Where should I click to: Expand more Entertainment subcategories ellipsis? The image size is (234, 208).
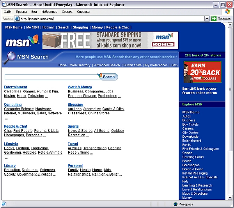(46, 96)
